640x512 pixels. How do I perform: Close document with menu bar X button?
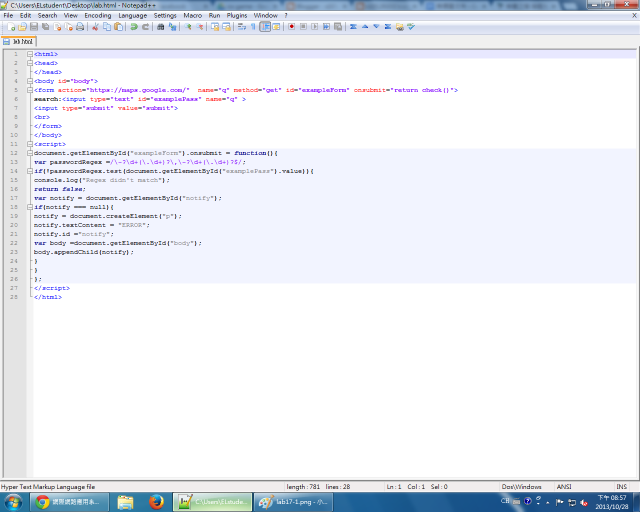(634, 15)
